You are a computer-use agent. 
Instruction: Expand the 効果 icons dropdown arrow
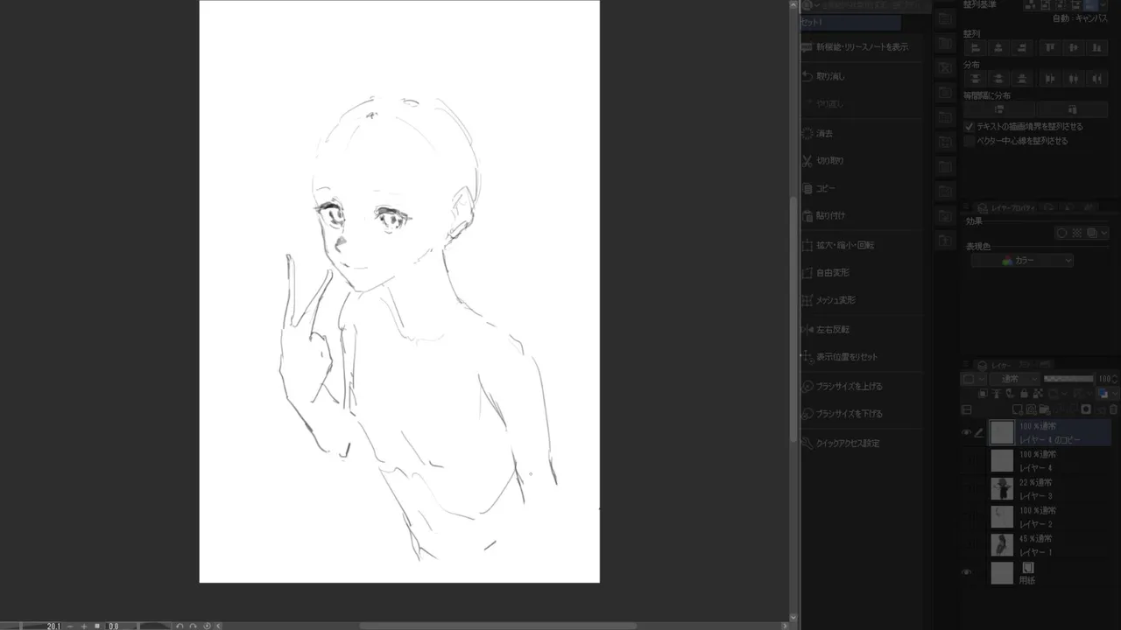coord(1104,234)
